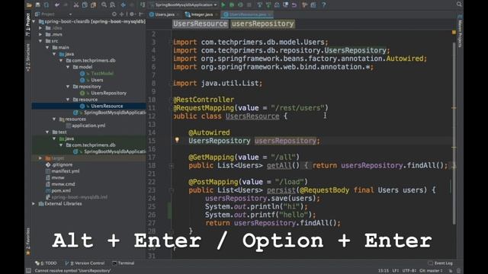Click the Open folder toolbar icon

tap(29, 5)
